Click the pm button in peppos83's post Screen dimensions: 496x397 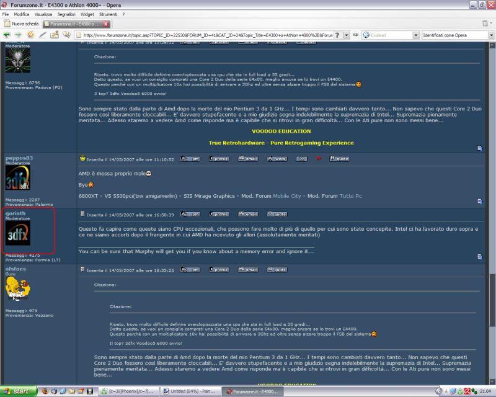(x=190, y=158)
